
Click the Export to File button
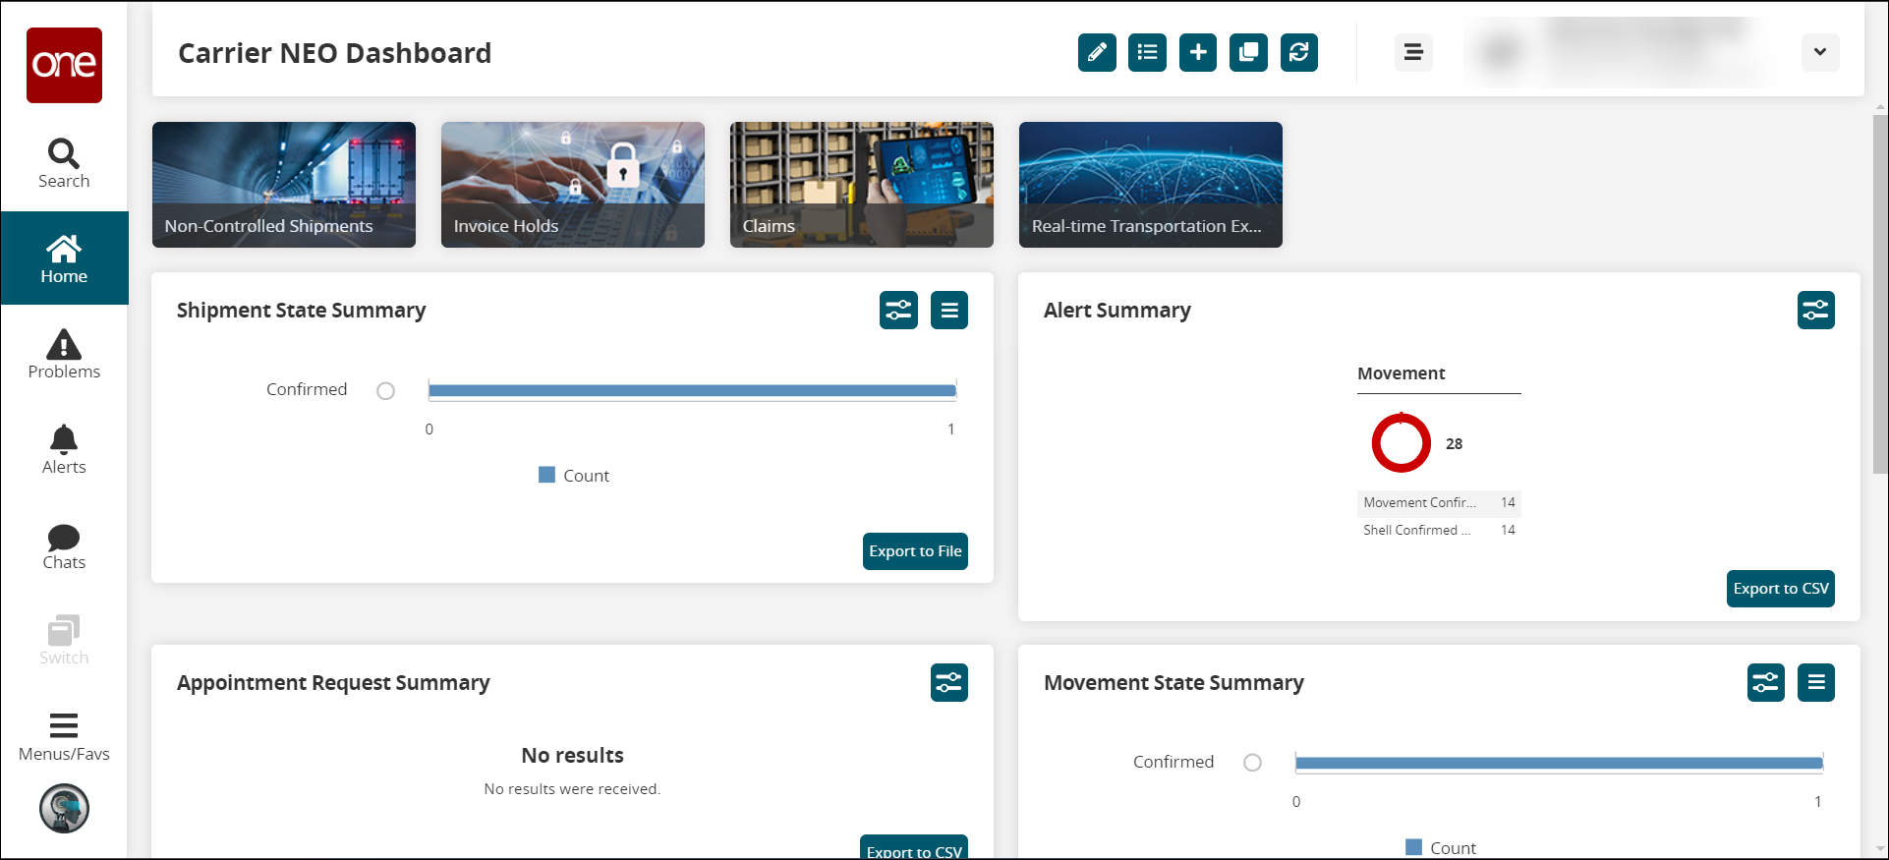click(915, 551)
